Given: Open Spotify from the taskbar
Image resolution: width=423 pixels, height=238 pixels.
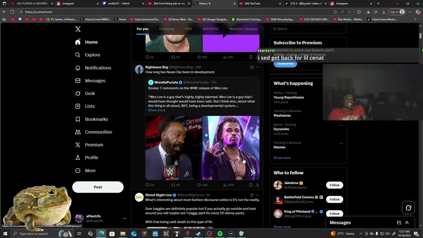Looking at the screenshot, I should coord(220,234).
